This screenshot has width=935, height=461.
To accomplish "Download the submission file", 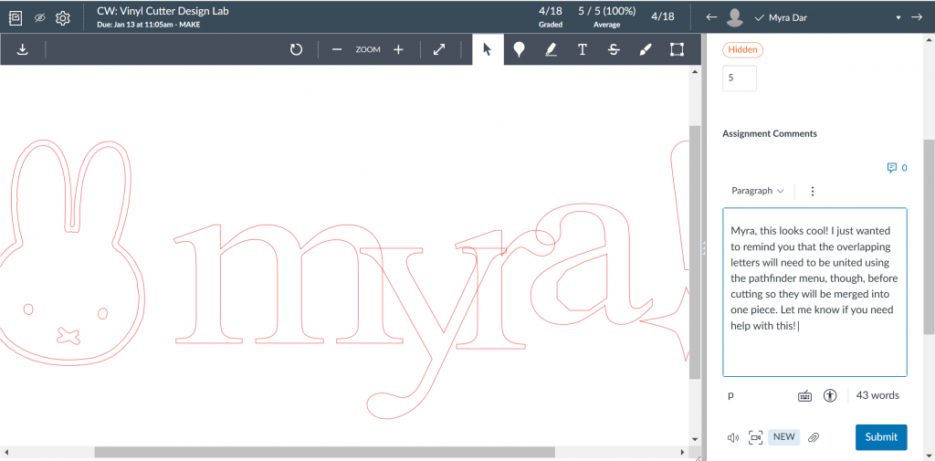I will [23, 49].
